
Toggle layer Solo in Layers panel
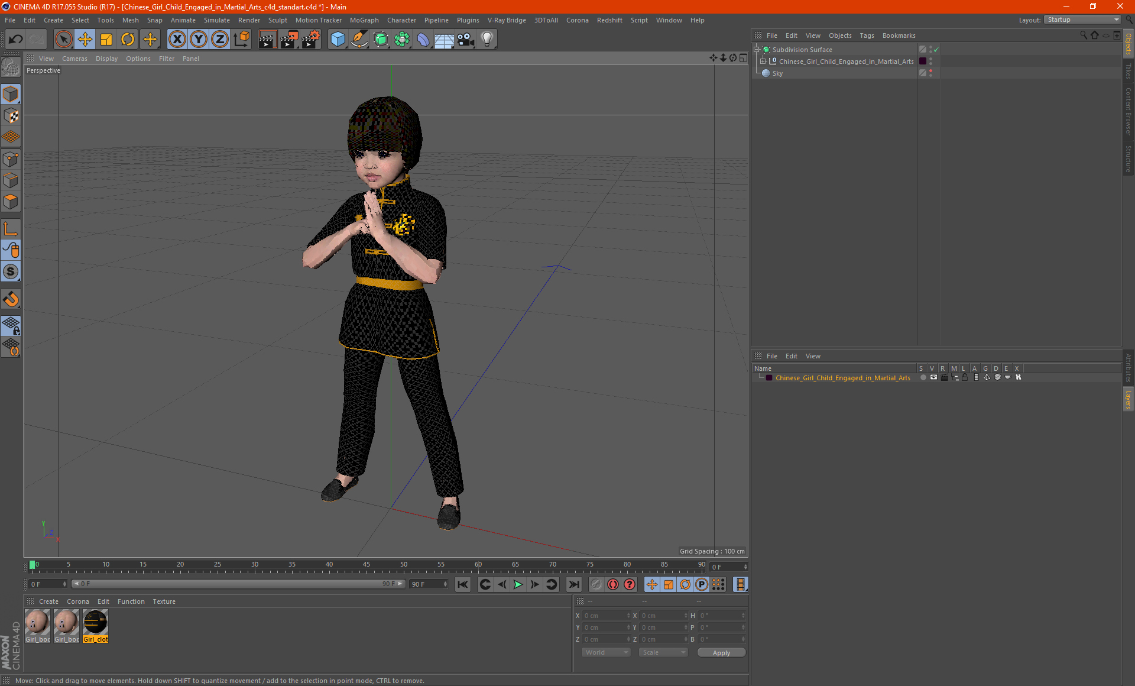tap(923, 377)
